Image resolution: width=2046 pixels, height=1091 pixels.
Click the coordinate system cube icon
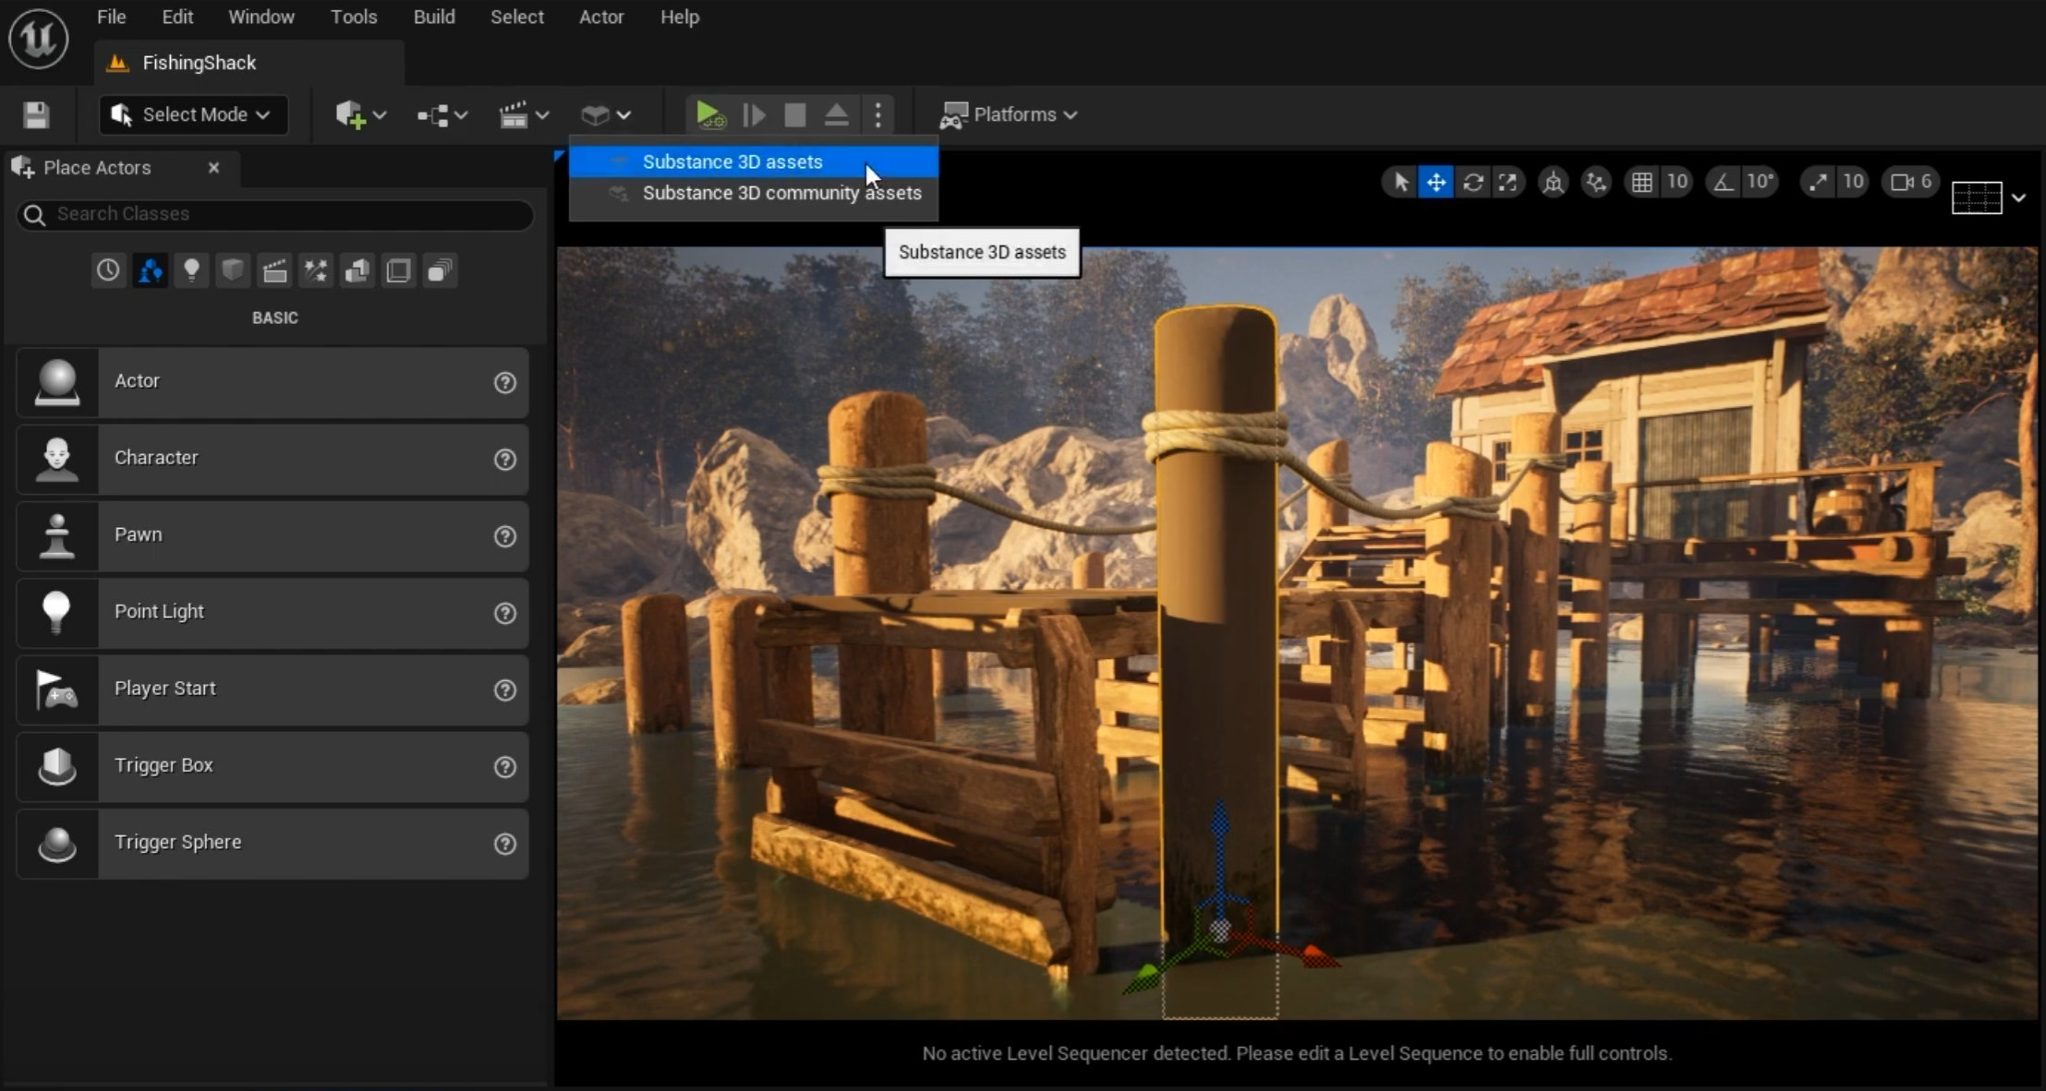pos(1553,182)
